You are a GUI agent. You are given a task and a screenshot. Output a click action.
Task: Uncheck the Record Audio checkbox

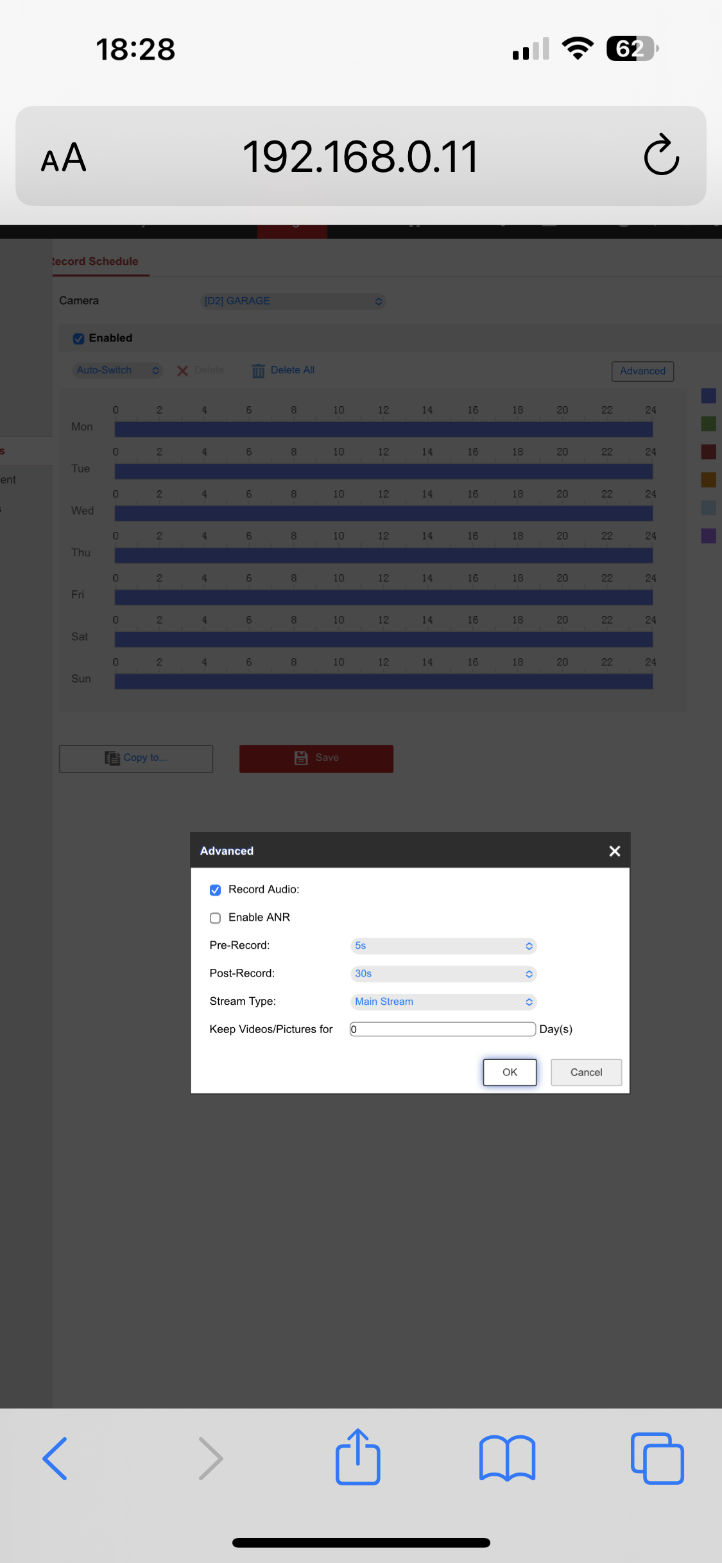tap(216, 890)
